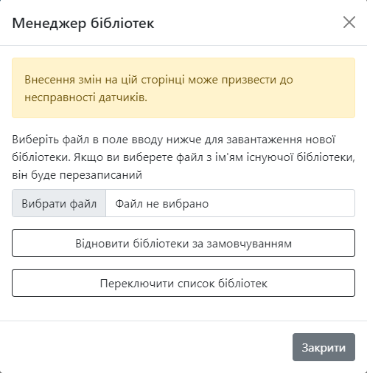
Task: Click the Менеджер бібліотек dialog title
Action: click(x=83, y=24)
